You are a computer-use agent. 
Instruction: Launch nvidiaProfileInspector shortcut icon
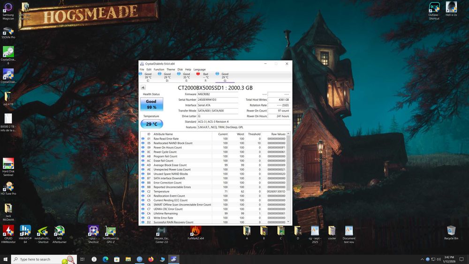click(x=42, y=235)
